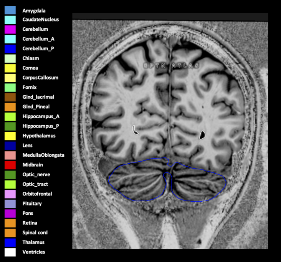Click the blue swatch for Thalamus
281x262 pixels.
[10, 243]
